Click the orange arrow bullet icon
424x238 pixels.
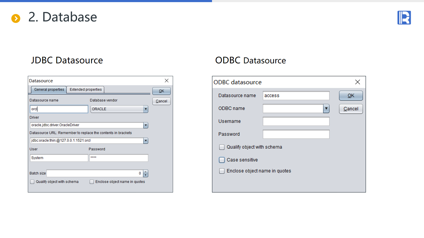(x=16, y=19)
